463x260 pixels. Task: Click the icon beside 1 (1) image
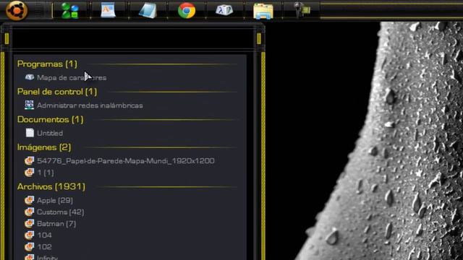coord(29,173)
